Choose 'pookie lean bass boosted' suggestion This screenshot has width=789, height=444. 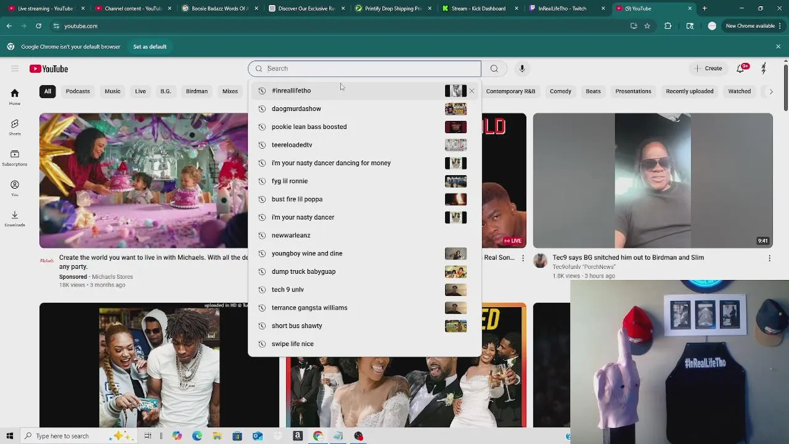(364, 127)
